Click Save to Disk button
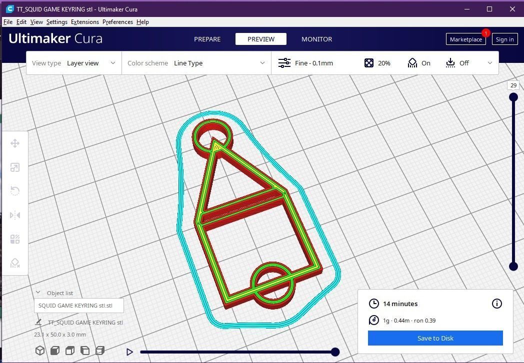524x363 pixels. 435,338
